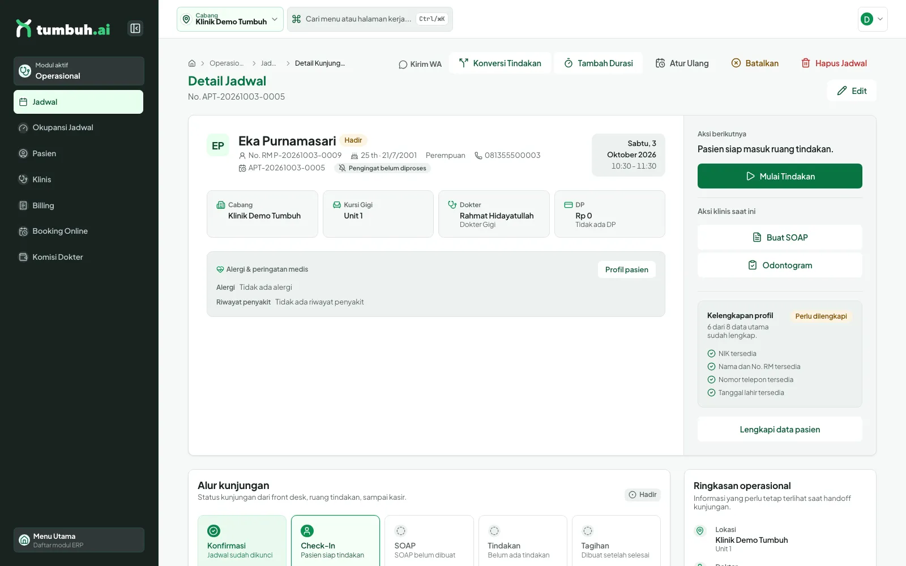Click the Kursi Gigi Unit 1 card
This screenshot has width=906, height=566.
point(378,214)
